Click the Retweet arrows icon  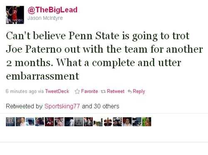pyautogui.click(x=103, y=91)
